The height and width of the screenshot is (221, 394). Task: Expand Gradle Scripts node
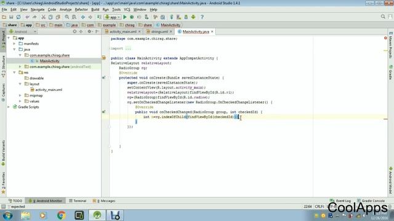point(9,107)
